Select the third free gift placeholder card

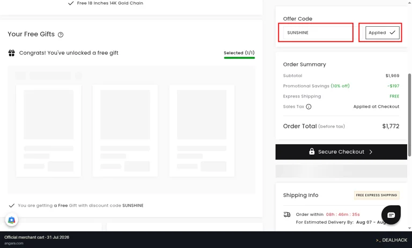[202, 131]
